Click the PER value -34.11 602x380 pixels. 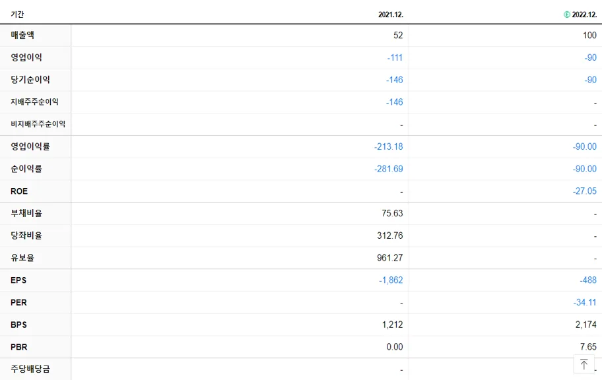coord(585,302)
